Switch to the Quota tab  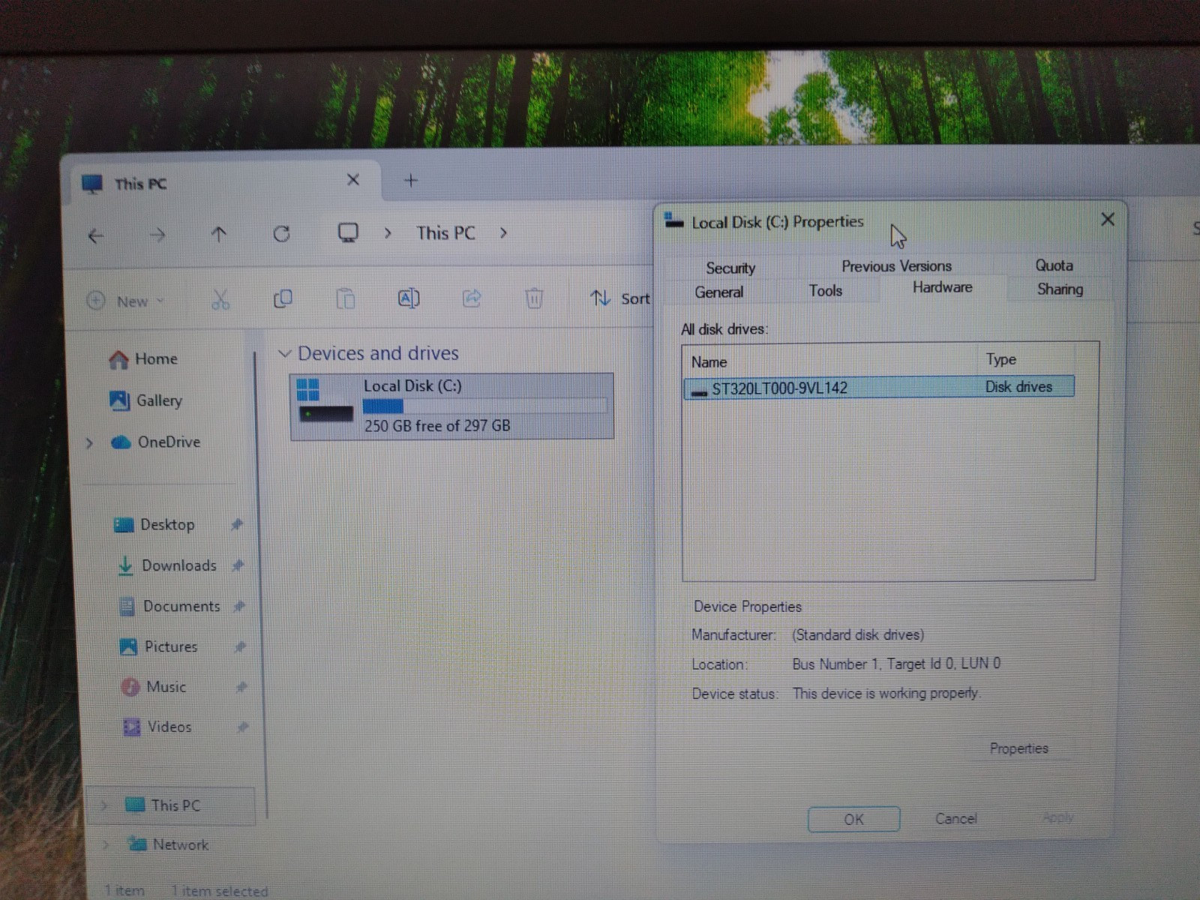1054,265
